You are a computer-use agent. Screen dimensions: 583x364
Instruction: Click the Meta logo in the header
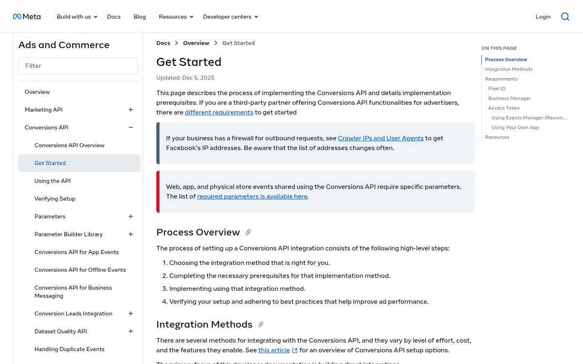pyautogui.click(x=27, y=16)
